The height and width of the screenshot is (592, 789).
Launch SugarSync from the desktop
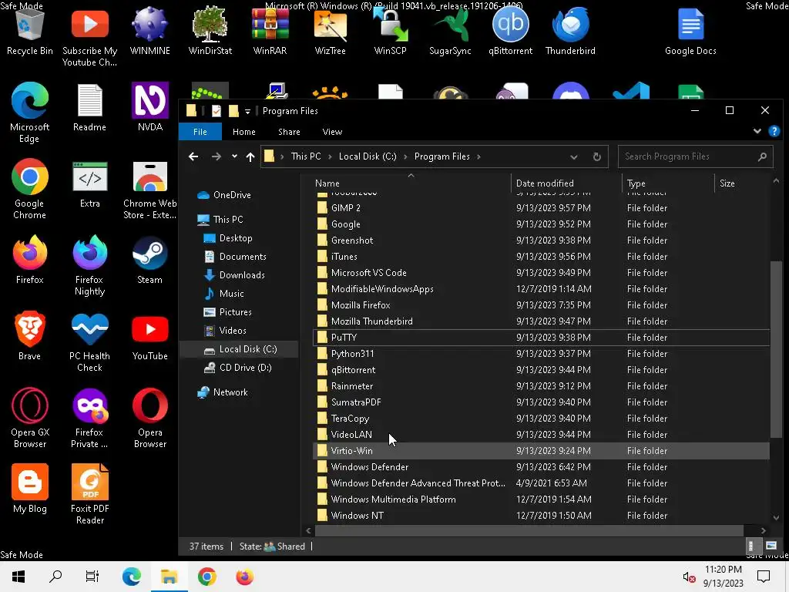point(450,31)
